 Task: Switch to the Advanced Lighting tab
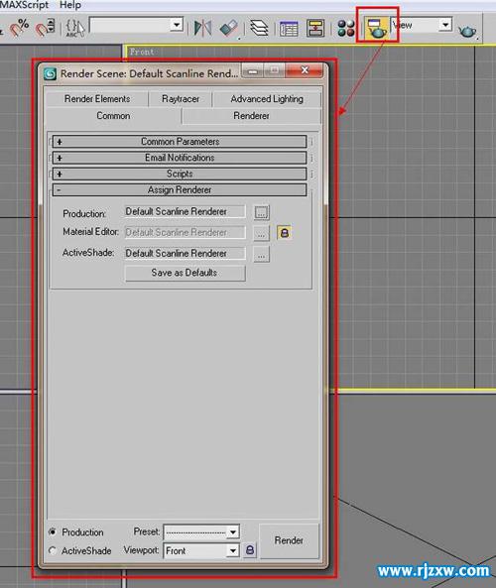(267, 99)
